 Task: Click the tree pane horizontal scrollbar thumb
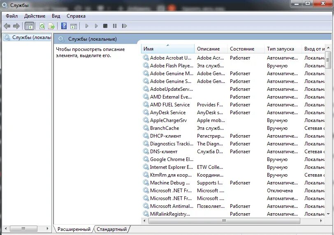point(23,228)
